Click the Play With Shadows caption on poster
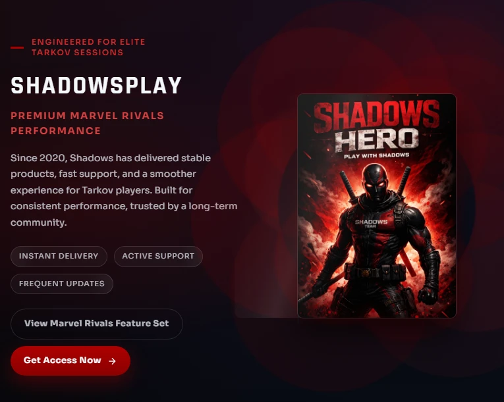Image resolution: width=504 pixels, height=402 pixels. pyautogui.click(x=376, y=156)
